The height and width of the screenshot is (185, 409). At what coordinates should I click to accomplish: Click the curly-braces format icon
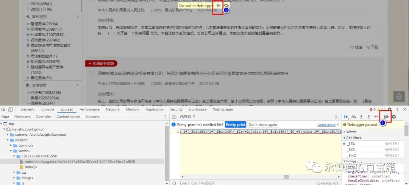pos(174,183)
